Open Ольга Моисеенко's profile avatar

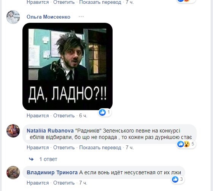13,17
